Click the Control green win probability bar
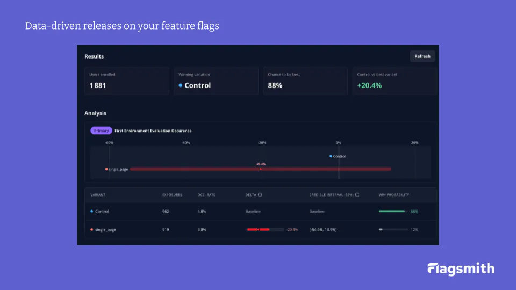516x290 pixels. (x=392, y=211)
